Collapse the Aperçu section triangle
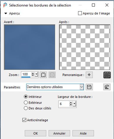 point(6,13)
